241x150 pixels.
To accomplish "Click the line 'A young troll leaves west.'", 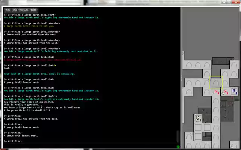I will tap(21, 127).
